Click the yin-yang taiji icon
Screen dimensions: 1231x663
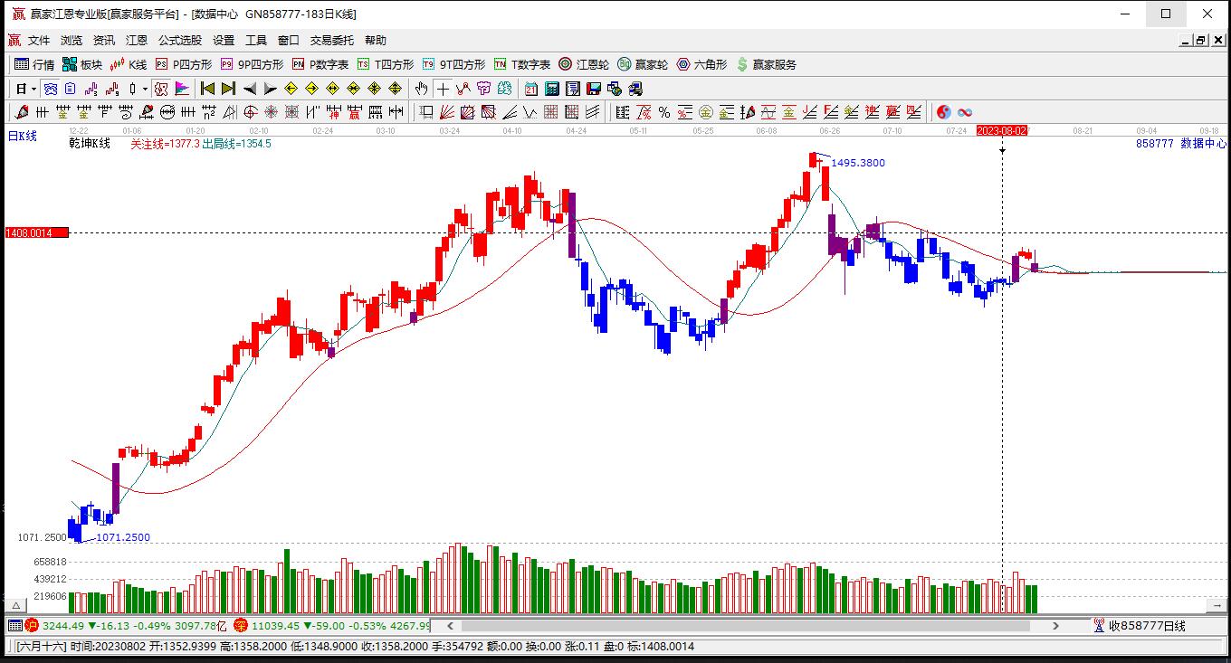(944, 112)
